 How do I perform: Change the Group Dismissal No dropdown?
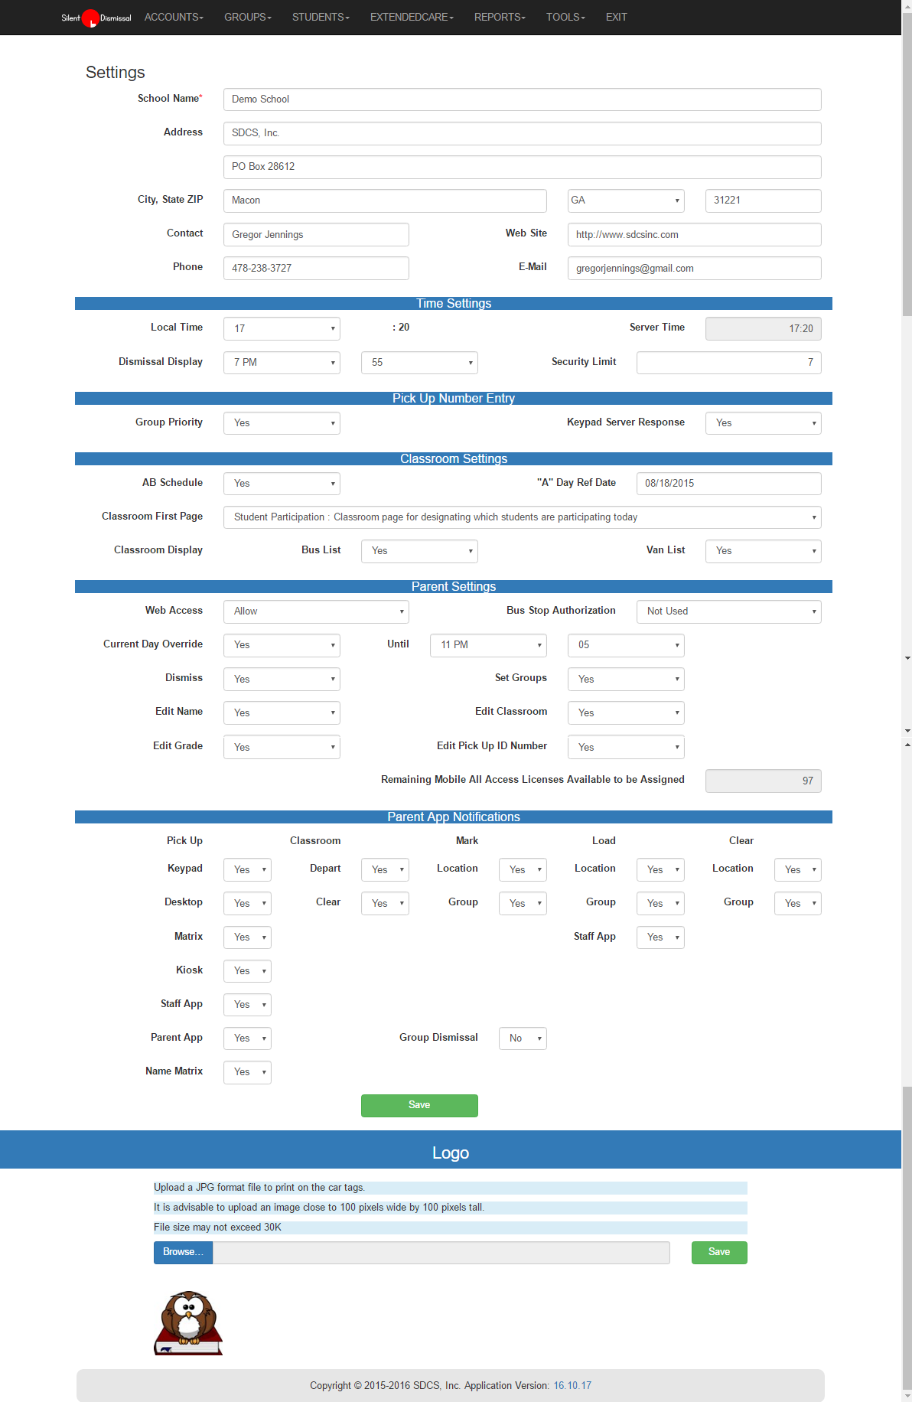tap(523, 1038)
